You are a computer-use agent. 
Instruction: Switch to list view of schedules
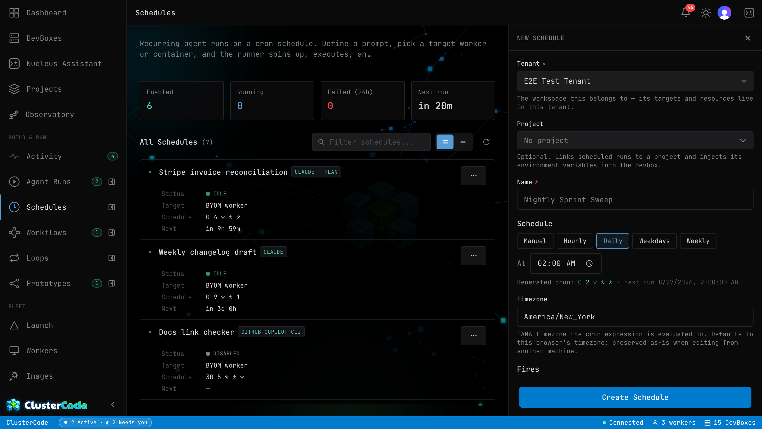[x=445, y=142]
